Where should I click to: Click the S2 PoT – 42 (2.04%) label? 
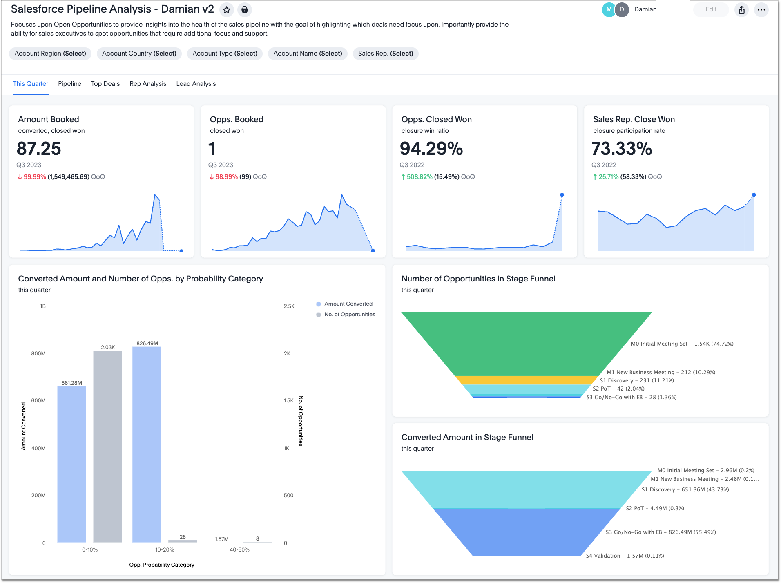click(618, 389)
